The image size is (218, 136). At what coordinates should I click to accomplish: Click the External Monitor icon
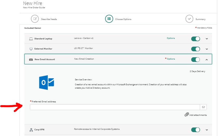coord(31,49)
